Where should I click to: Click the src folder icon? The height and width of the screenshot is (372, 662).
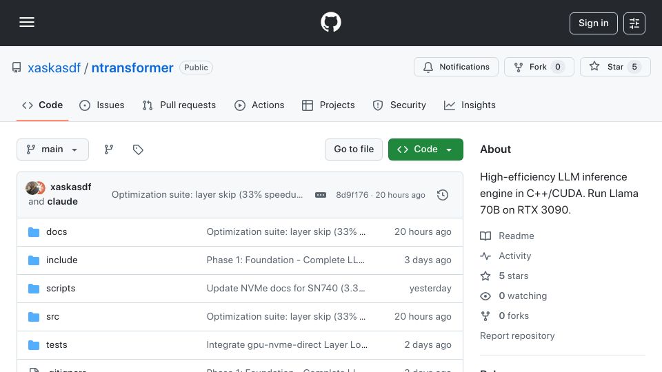pos(34,317)
